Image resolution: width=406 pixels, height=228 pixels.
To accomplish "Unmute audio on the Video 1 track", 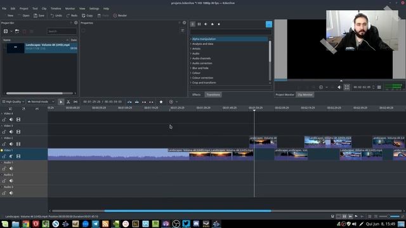I will point(11,156).
